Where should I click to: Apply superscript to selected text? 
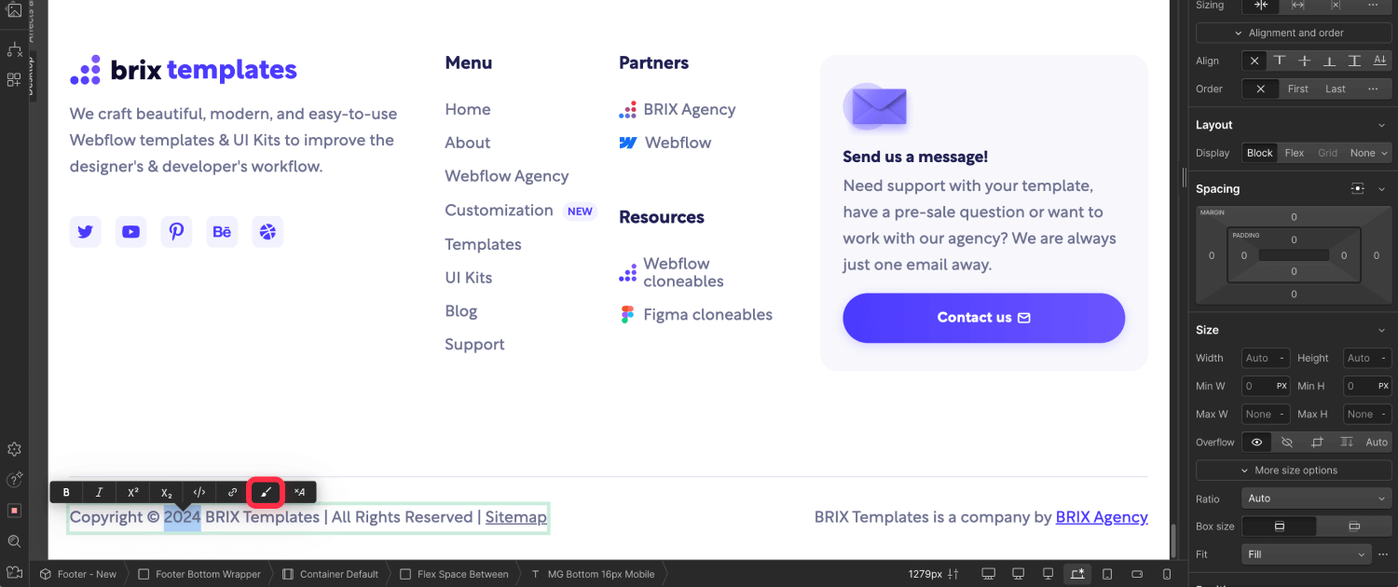pos(132,492)
